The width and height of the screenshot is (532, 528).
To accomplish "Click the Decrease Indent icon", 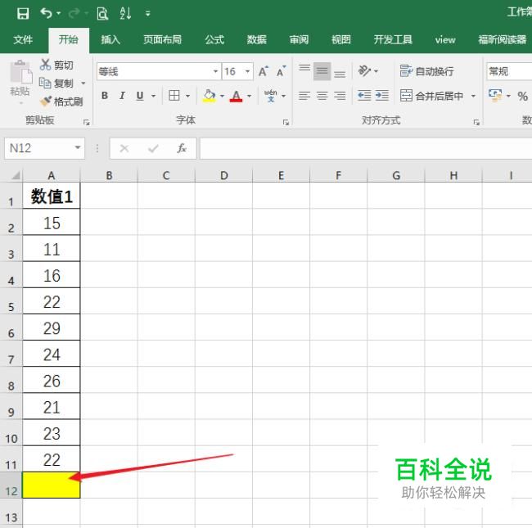I will (x=364, y=96).
